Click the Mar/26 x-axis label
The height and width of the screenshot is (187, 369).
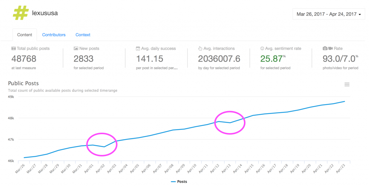(x=20, y=168)
